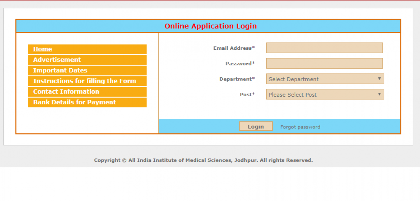This screenshot has height=201, width=420.
Task: Open the Home menu link
Action: [x=43, y=49]
